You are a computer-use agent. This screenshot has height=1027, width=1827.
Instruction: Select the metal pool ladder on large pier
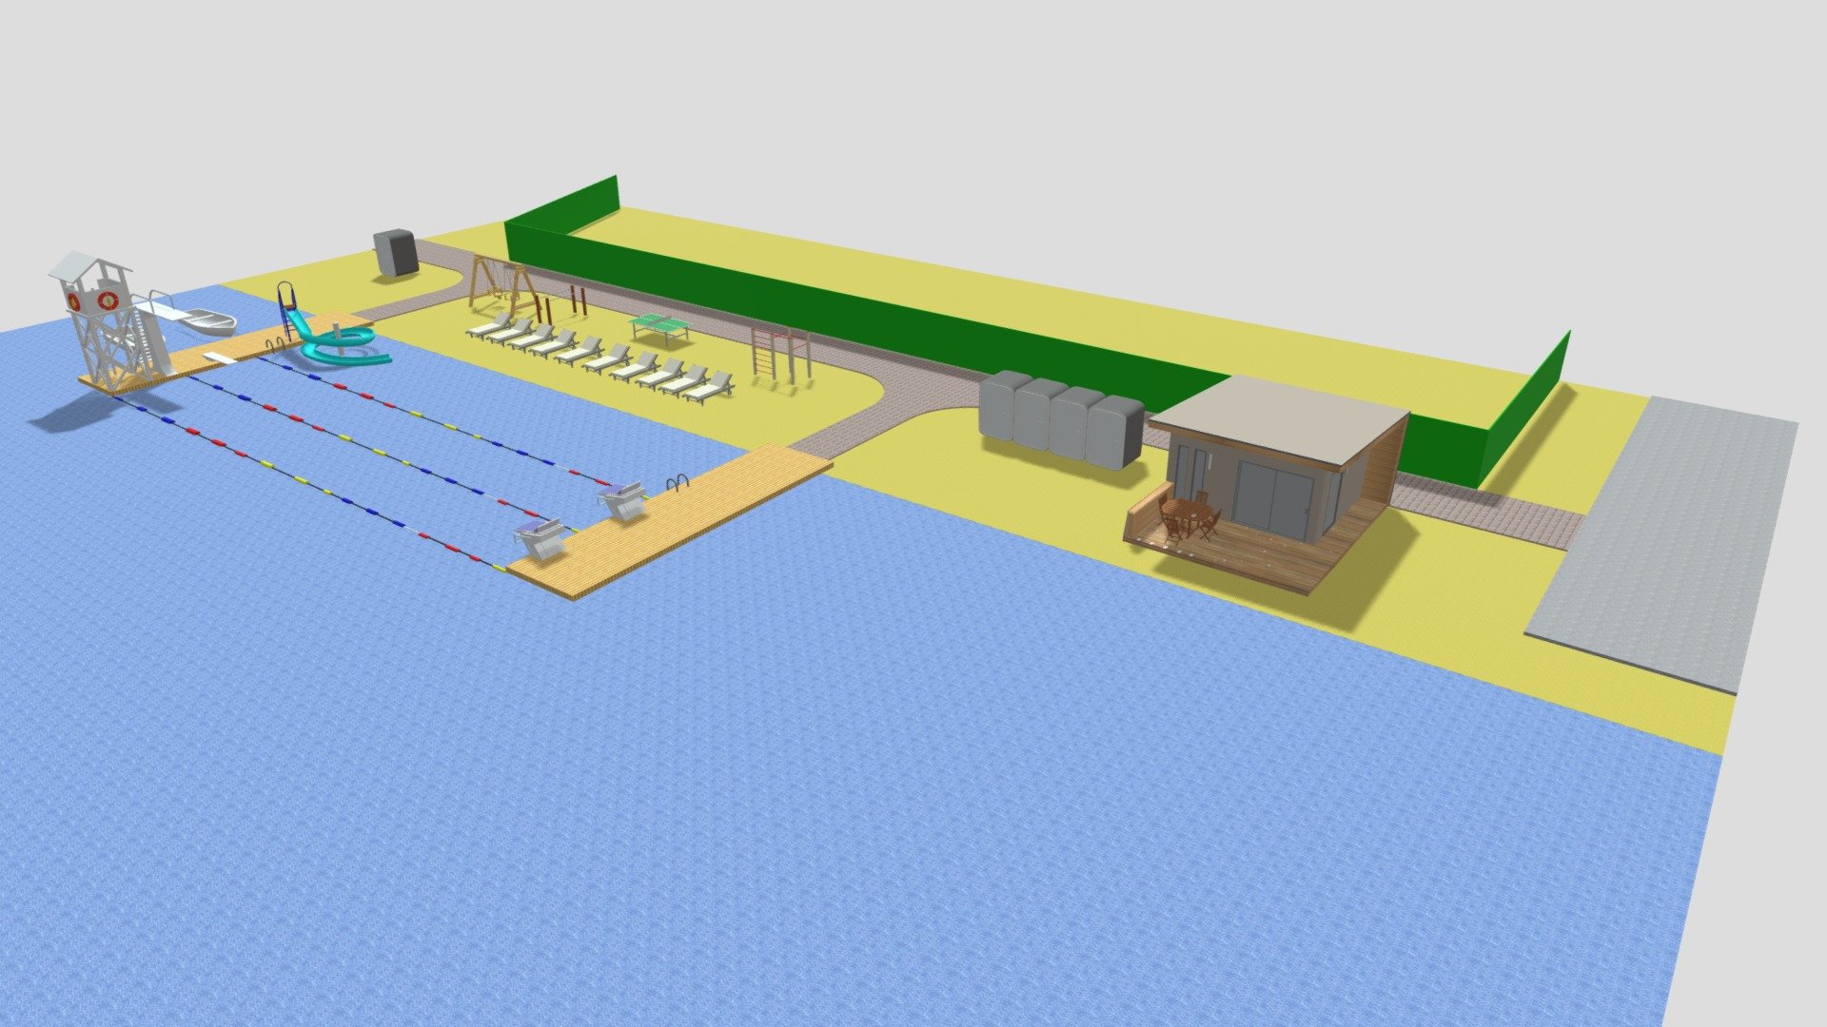click(x=677, y=483)
